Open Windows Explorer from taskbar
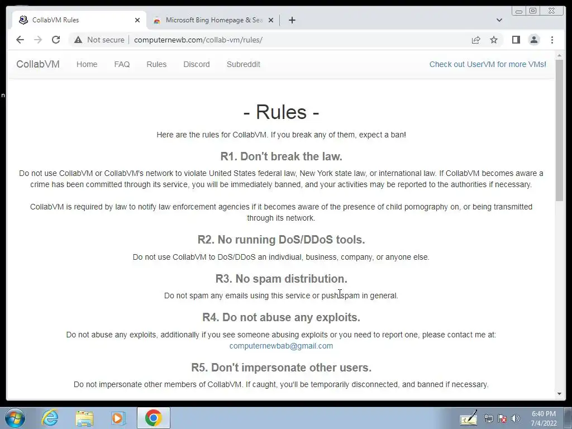Image resolution: width=572 pixels, height=429 pixels. [84, 418]
